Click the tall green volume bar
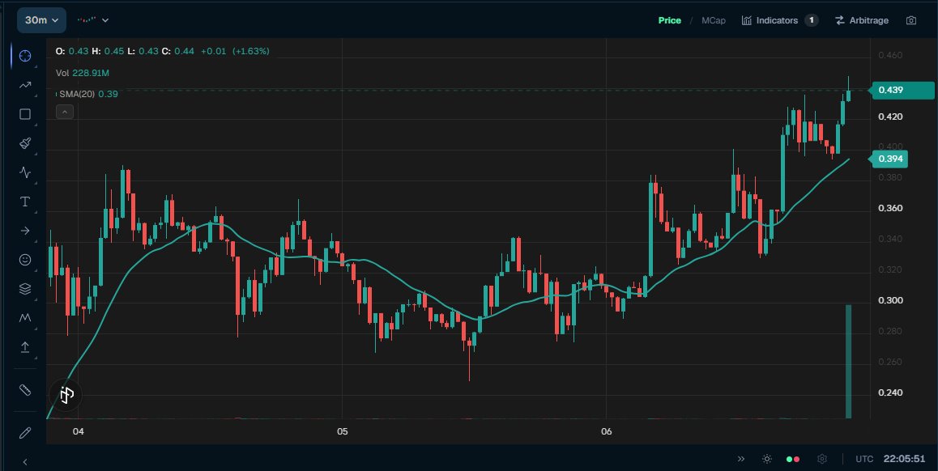 [x=848, y=362]
